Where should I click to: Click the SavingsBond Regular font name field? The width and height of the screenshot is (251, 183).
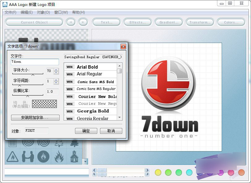(93, 57)
